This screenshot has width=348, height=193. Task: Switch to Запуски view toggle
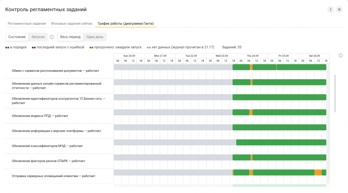[38, 37]
